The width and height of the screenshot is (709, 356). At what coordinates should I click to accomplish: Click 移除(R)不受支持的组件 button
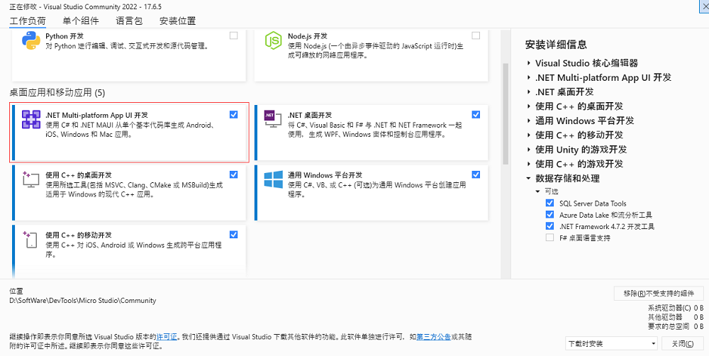659,293
